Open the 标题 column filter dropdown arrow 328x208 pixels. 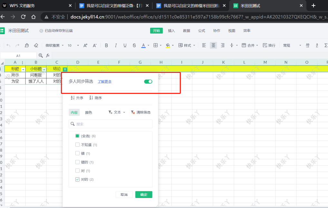[x=23, y=69]
